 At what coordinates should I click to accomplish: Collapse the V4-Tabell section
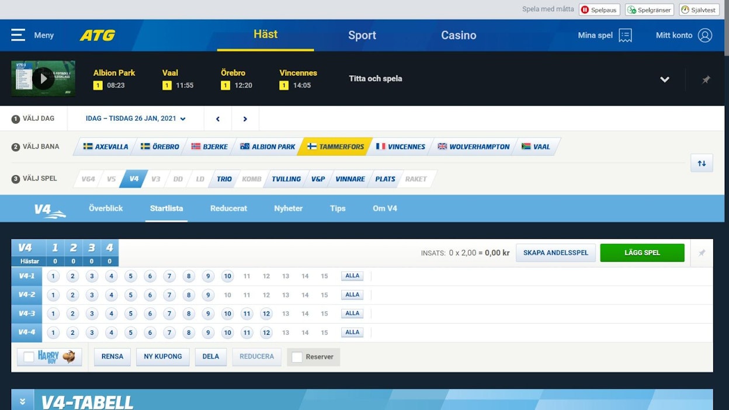click(22, 401)
